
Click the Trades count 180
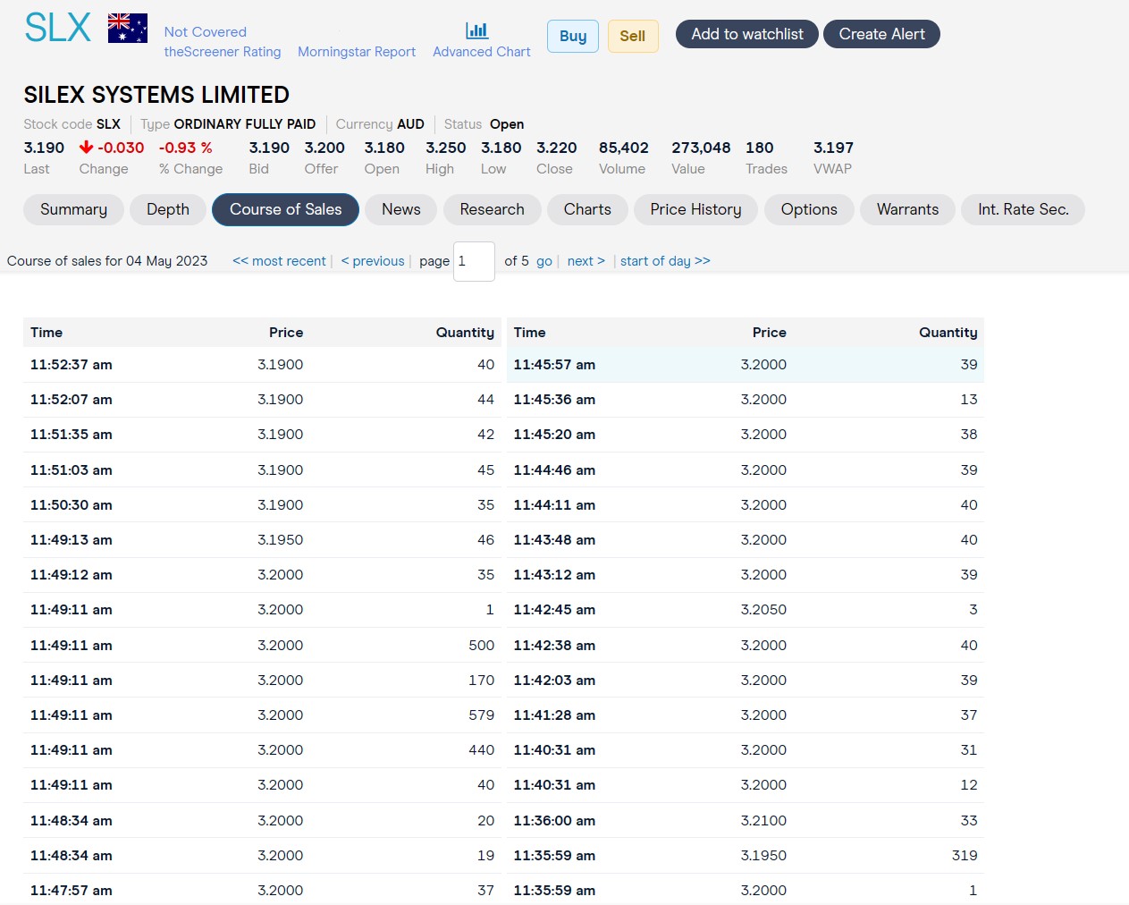coord(760,148)
